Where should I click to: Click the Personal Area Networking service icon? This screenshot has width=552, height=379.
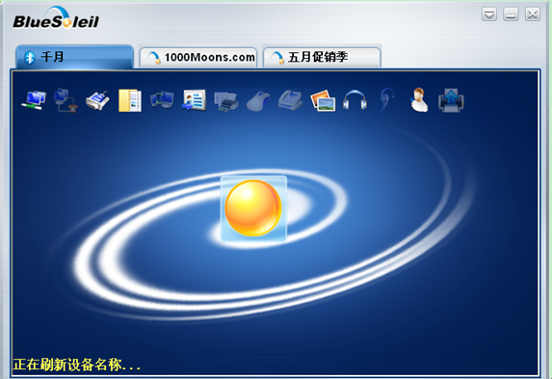pos(34,100)
